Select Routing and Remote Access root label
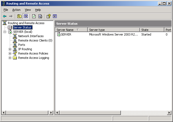This screenshot has height=122, width=173. [x=26, y=23]
